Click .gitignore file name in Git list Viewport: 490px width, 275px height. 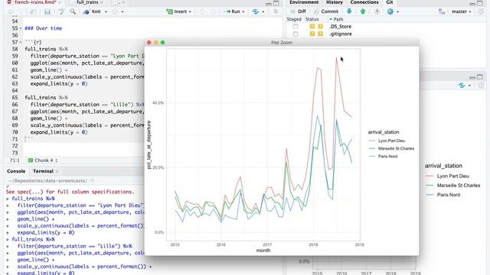(x=340, y=34)
